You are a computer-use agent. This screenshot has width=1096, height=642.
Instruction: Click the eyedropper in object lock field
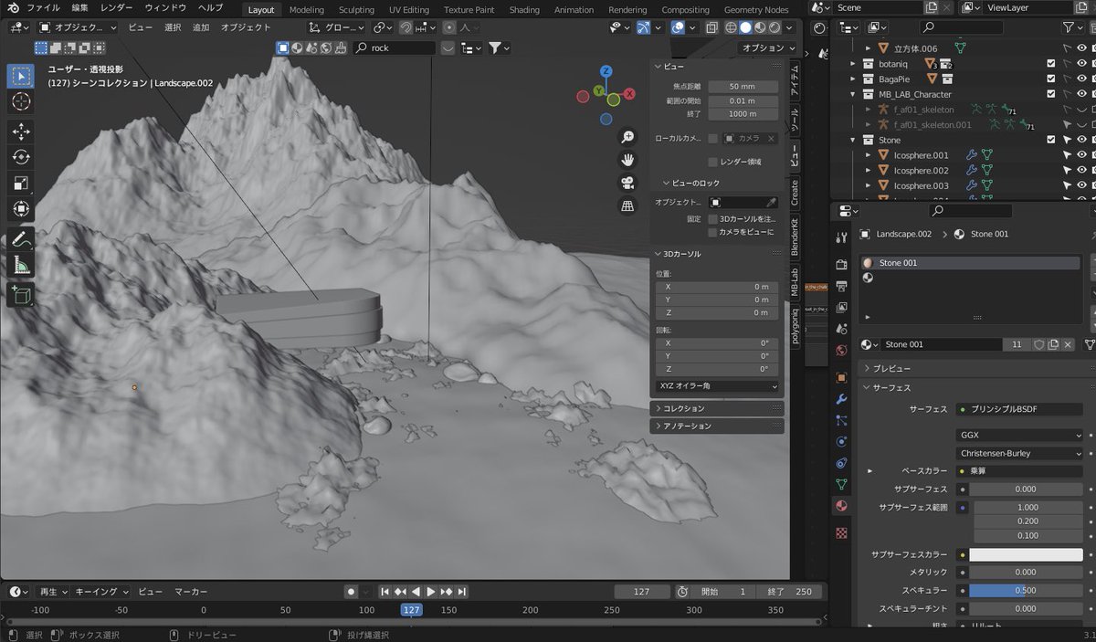click(x=772, y=202)
